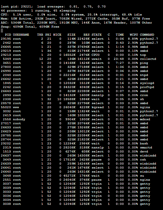
Task: Click the 37696K RES value
Action: tap(84, 47)
